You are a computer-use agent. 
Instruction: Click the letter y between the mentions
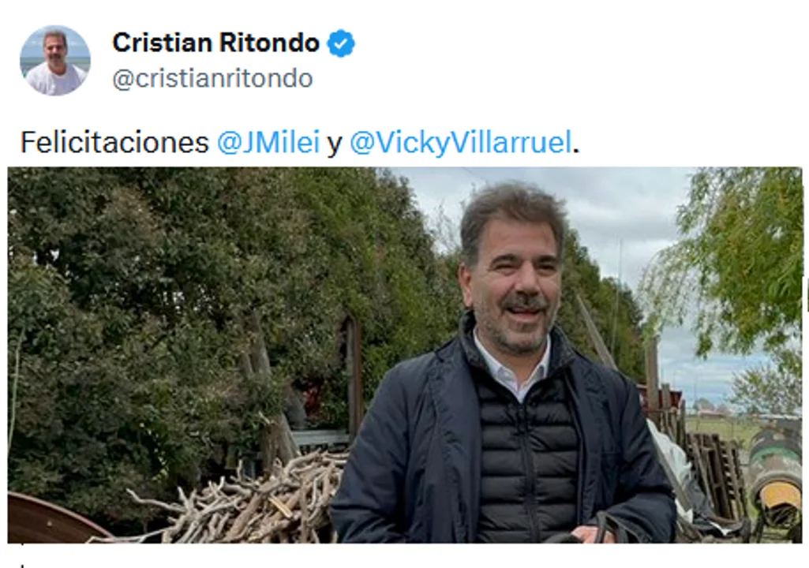(335, 144)
